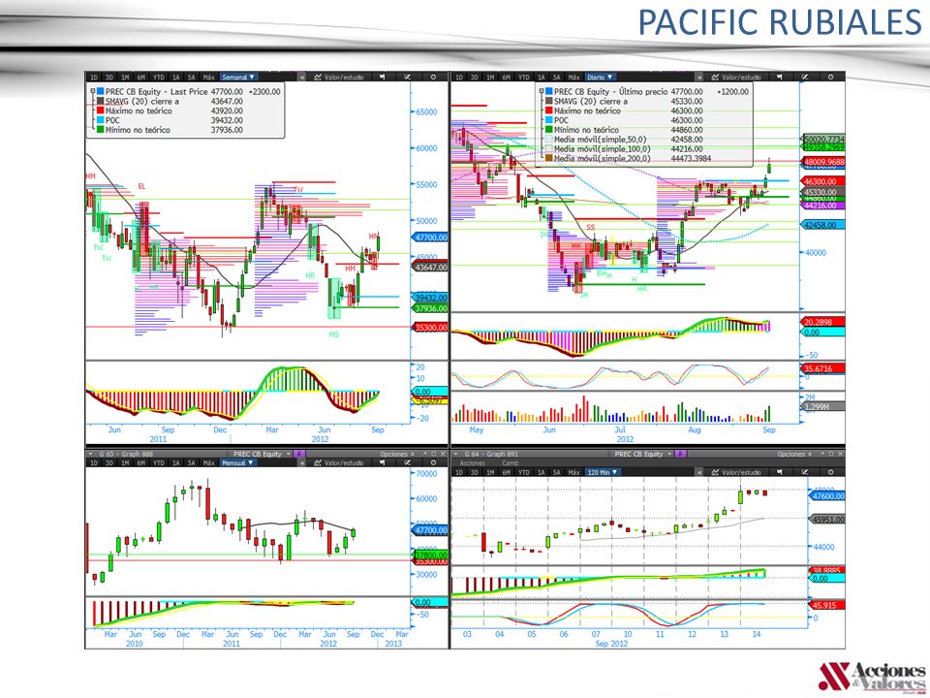The width and height of the screenshot is (930, 698).
Task: Open Opciones menu in G 64 Graph 891
Action: click(x=794, y=454)
